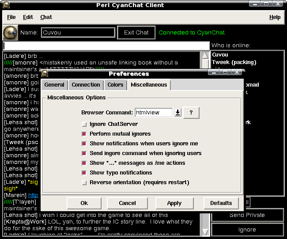Click the chat log scroll down arrow
Image resolution: width=287 pixels, height=239 pixels.
pos(205,232)
